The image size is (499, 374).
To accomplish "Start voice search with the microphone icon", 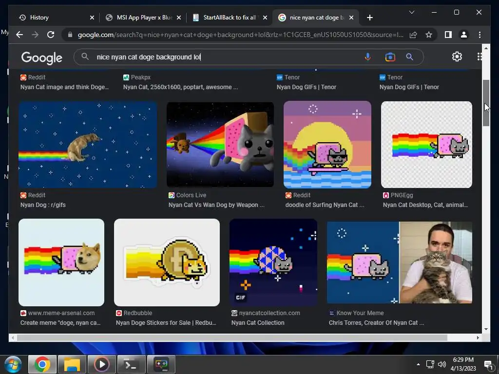I will tap(367, 57).
